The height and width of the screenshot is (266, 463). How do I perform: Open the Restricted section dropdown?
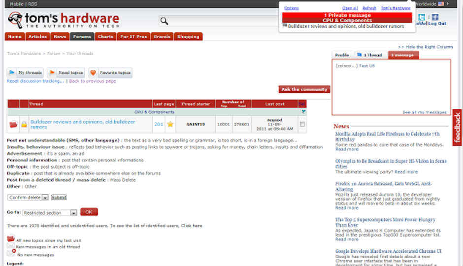[50, 213]
